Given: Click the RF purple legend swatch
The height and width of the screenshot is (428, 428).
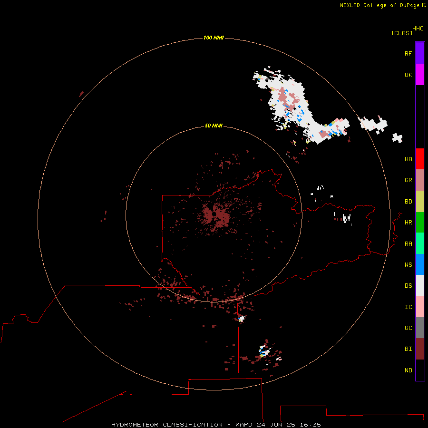Looking at the screenshot, I should tap(420, 53).
